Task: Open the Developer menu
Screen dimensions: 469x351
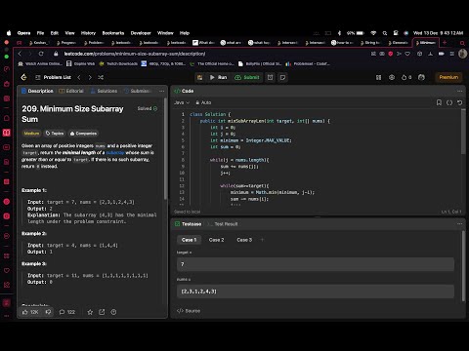Action: click(141, 33)
